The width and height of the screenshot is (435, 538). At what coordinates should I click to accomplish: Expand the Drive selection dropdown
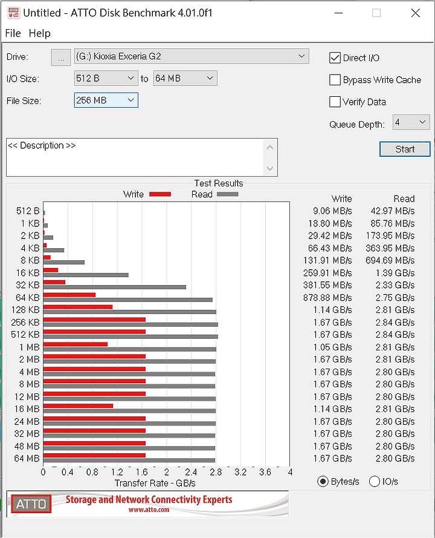[192, 56]
